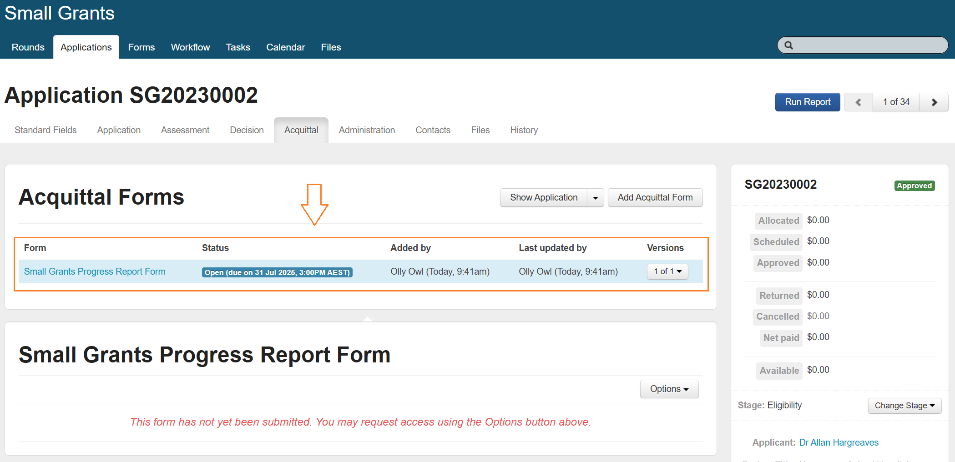Screen dimensions: 955x462
Task: Switch to the Rounds tab
Action: click(28, 47)
